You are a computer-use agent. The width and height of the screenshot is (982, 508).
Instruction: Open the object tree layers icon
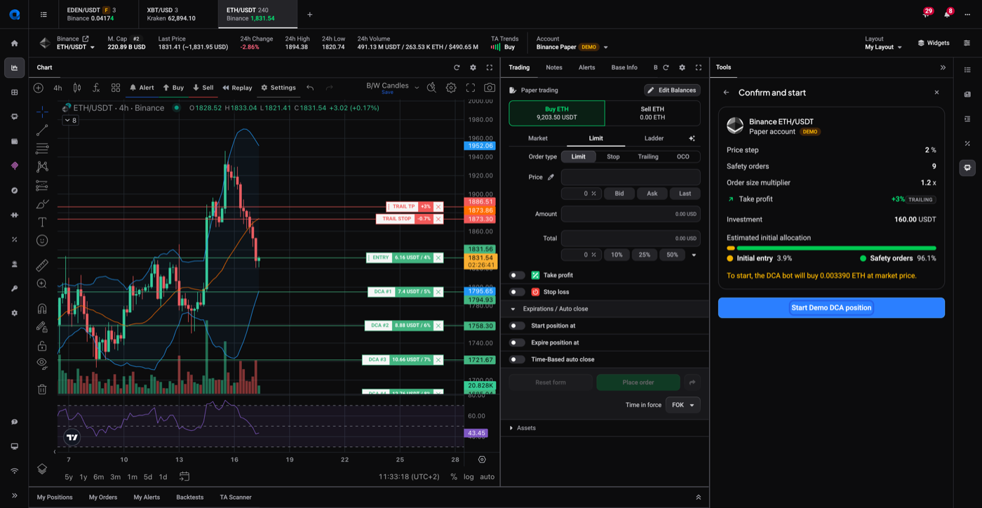[x=42, y=469]
